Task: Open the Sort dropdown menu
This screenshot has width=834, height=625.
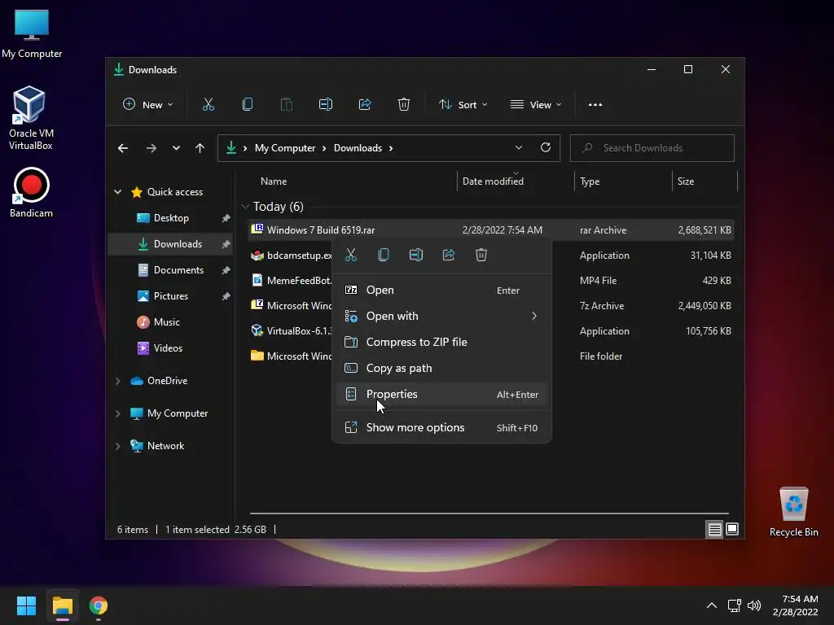Action: point(463,105)
